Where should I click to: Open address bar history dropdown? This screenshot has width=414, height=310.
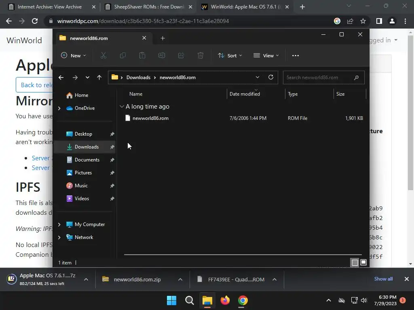(258, 77)
